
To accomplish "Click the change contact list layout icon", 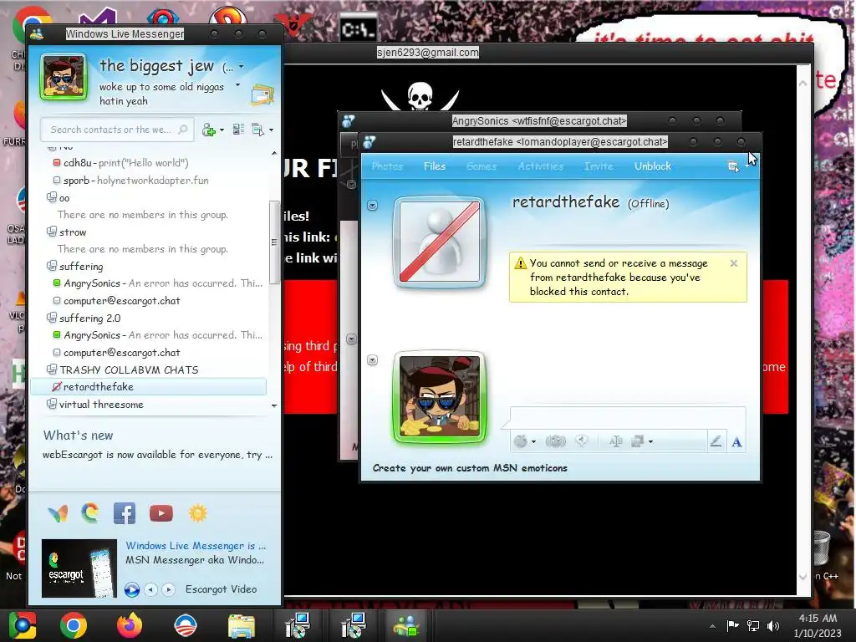I will 238,130.
